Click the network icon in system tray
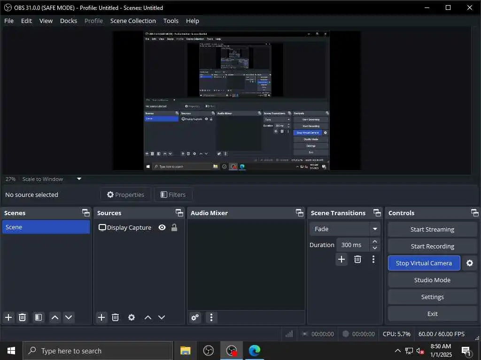The height and width of the screenshot is (360, 481). [x=409, y=351]
